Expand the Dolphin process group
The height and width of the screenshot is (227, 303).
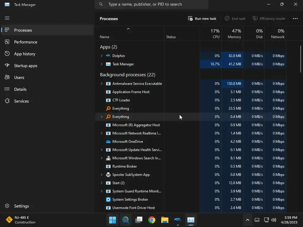(x=102, y=56)
